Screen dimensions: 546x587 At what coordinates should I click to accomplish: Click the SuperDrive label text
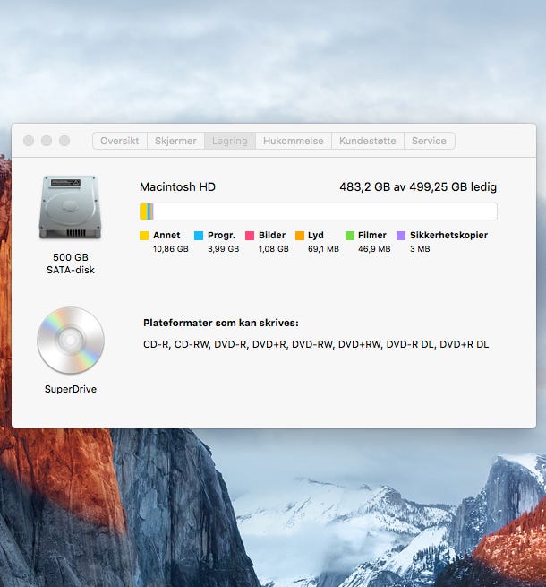pos(71,389)
